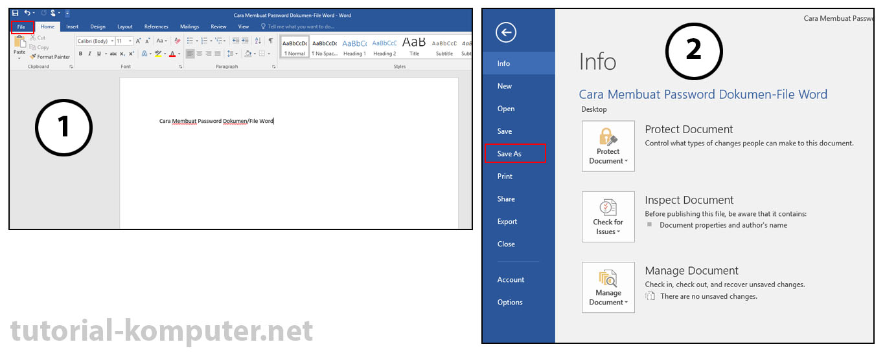The width and height of the screenshot is (885, 353).
Task: Click the Bullets list icon
Action: (190, 41)
